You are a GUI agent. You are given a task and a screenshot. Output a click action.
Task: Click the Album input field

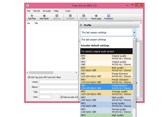tap(58, 87)
